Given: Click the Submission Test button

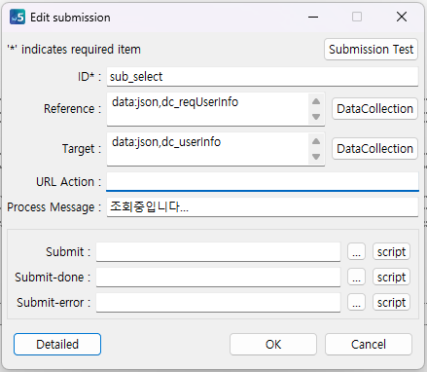Looking at the screenshot, I should (x=371, y=50).
